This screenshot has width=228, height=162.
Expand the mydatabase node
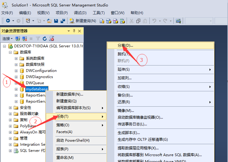coord(16,89)
